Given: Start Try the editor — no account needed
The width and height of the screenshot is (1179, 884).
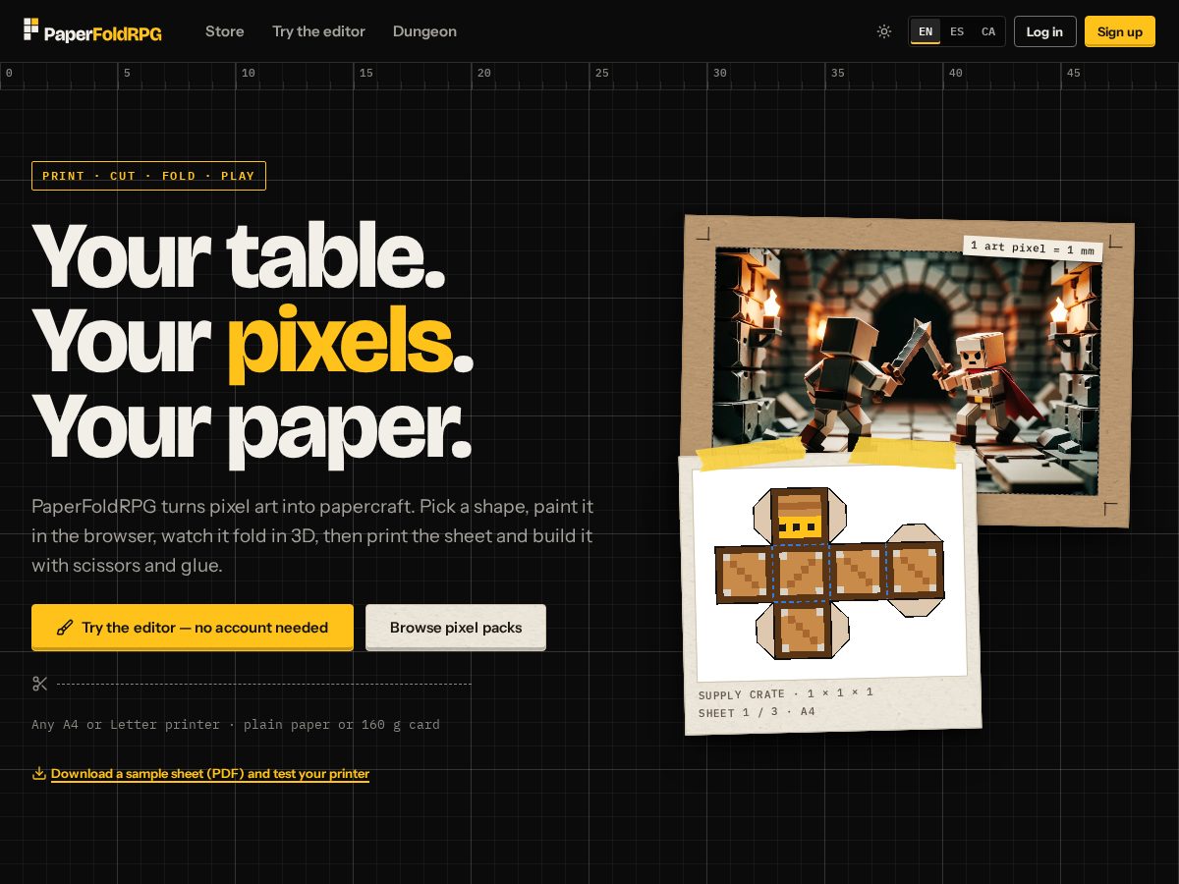Looking at the screenshot, I should pos(193,627).
